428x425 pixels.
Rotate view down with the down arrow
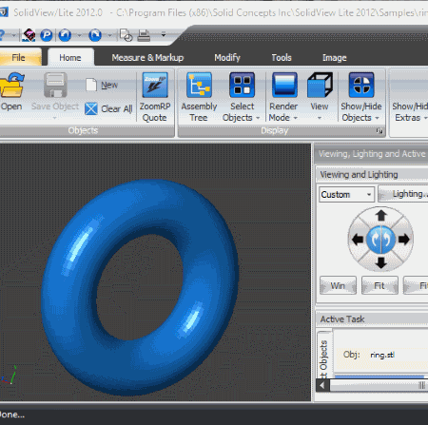pos(380,262)
